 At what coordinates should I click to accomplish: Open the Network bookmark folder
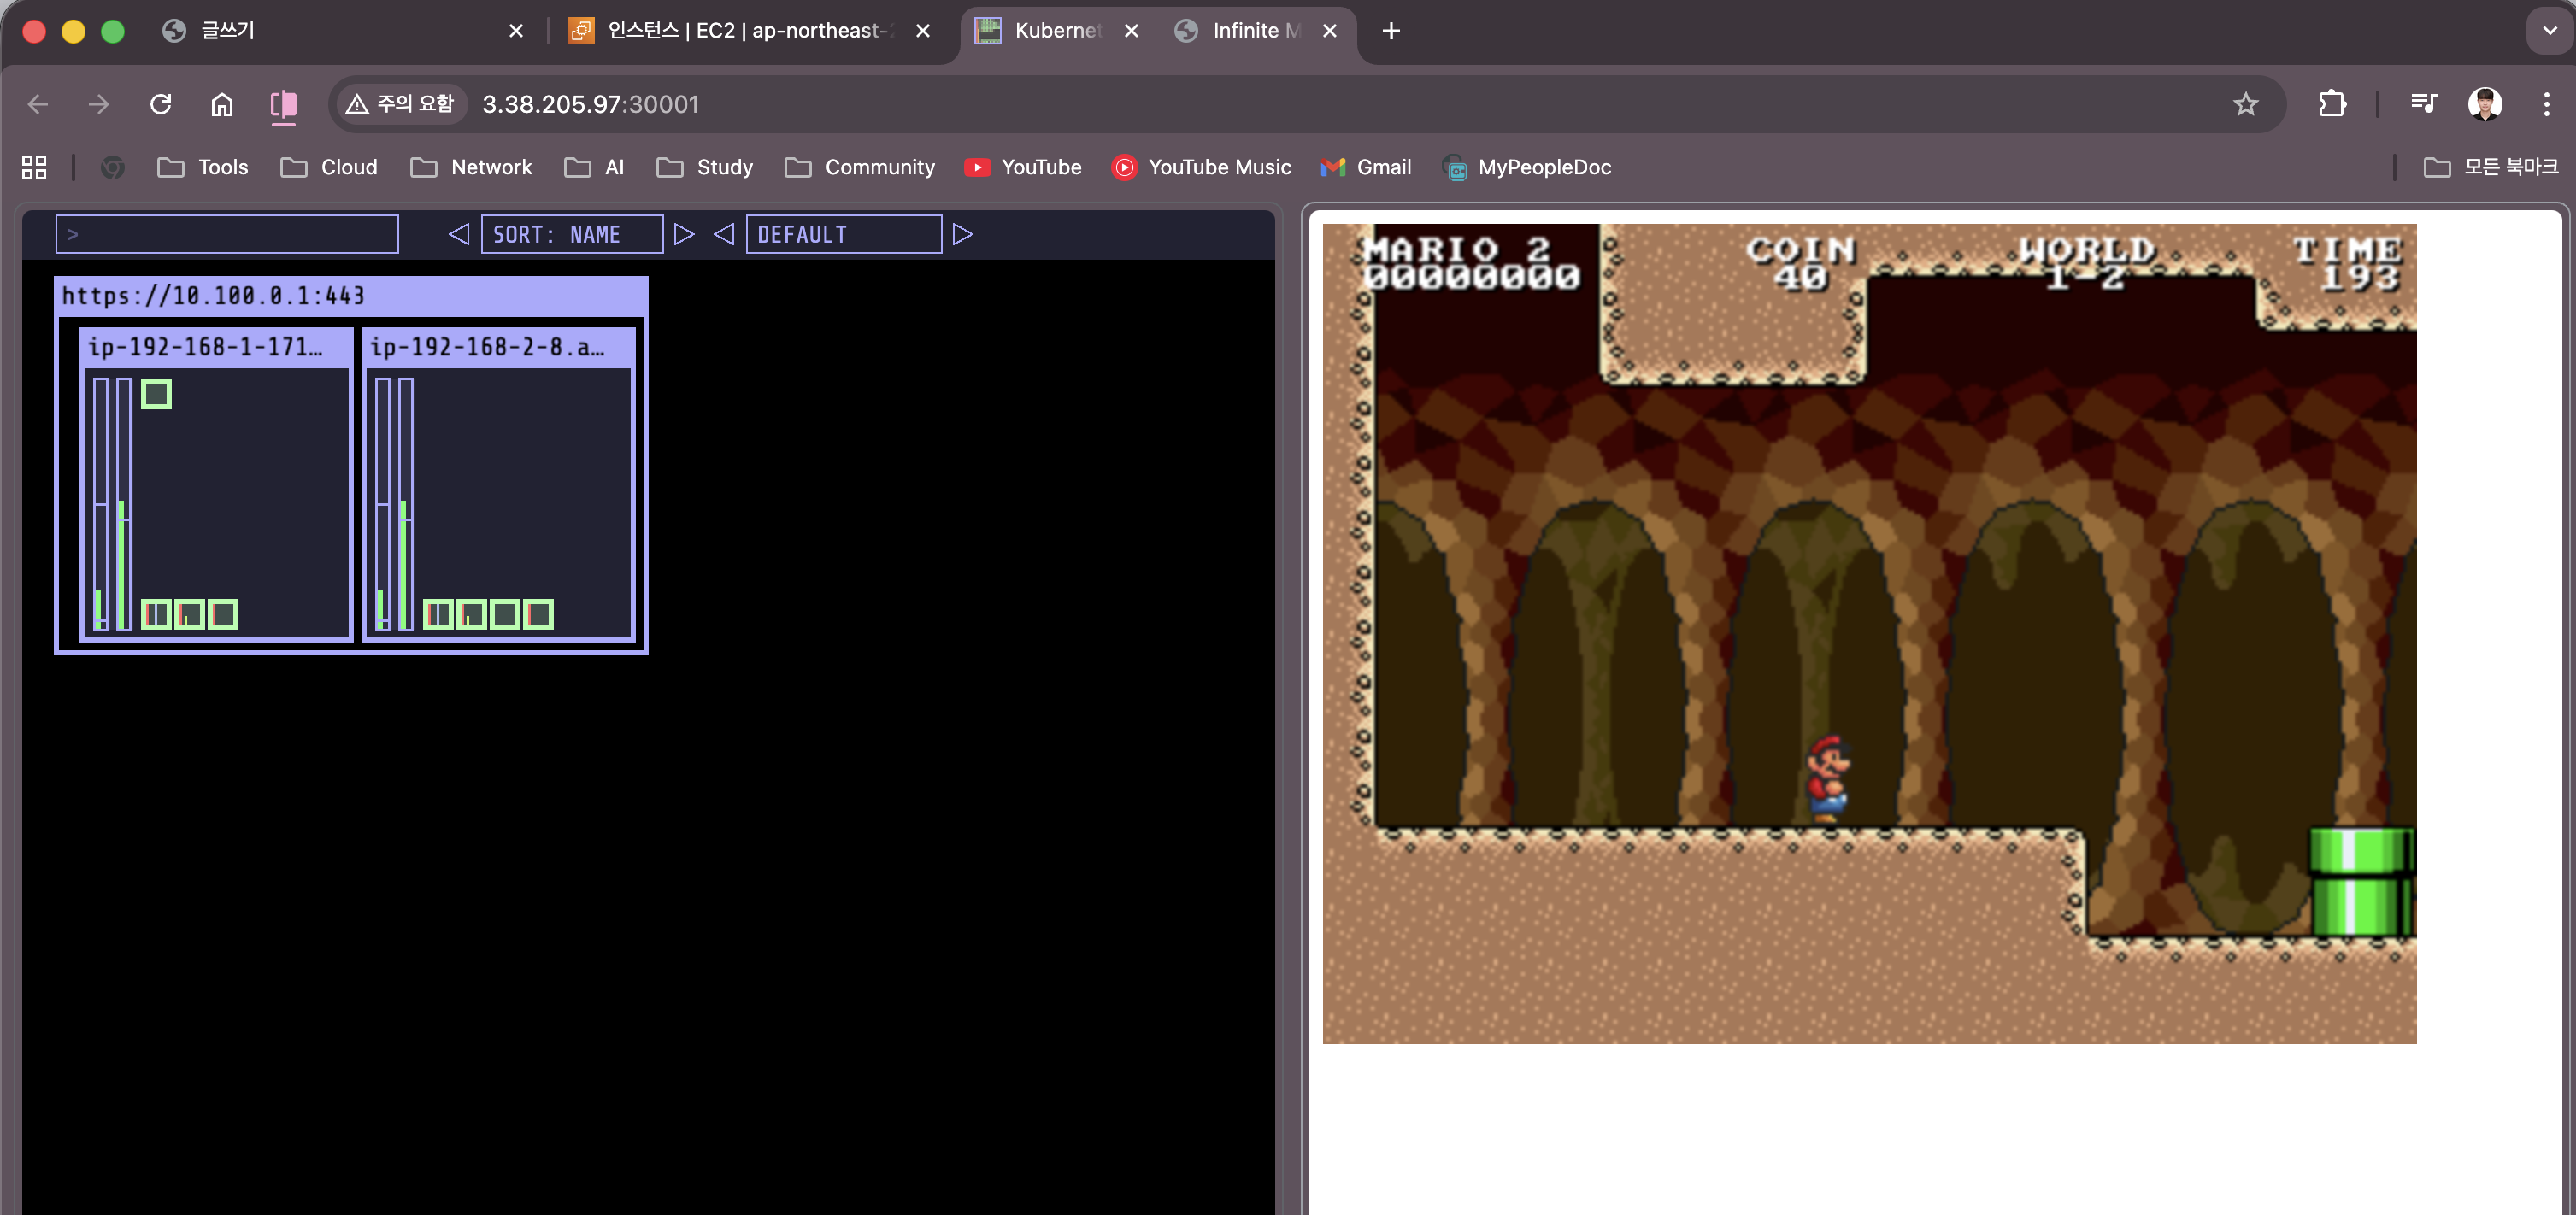click(471, 167)
